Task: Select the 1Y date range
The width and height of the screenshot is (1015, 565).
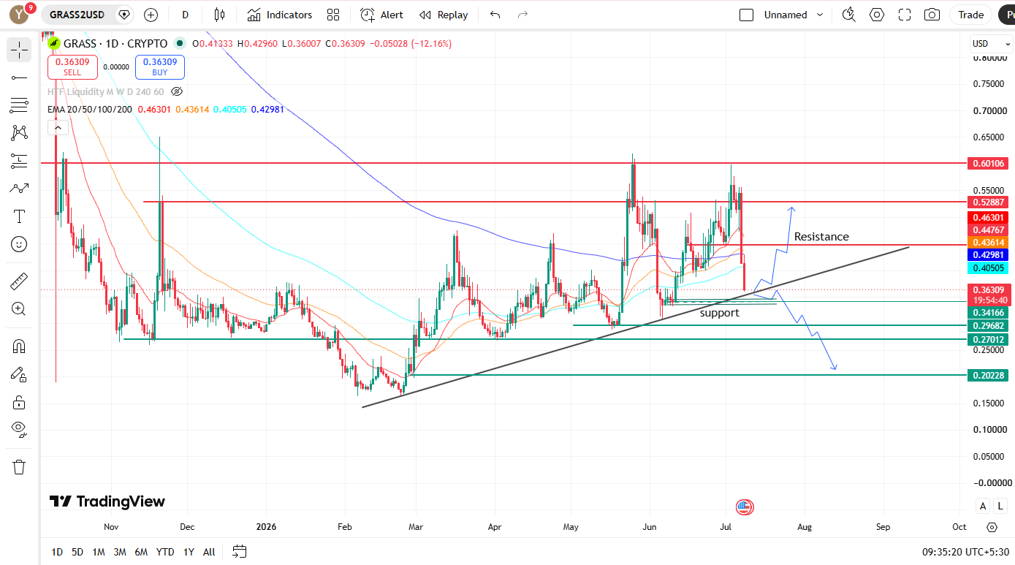Action: (189, 552)
